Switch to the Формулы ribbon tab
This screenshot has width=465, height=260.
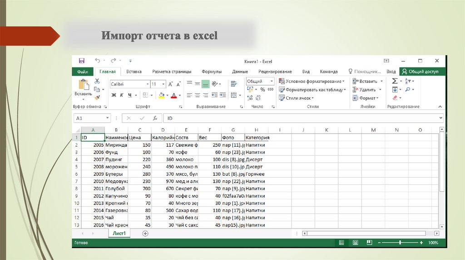click(212, 72)
